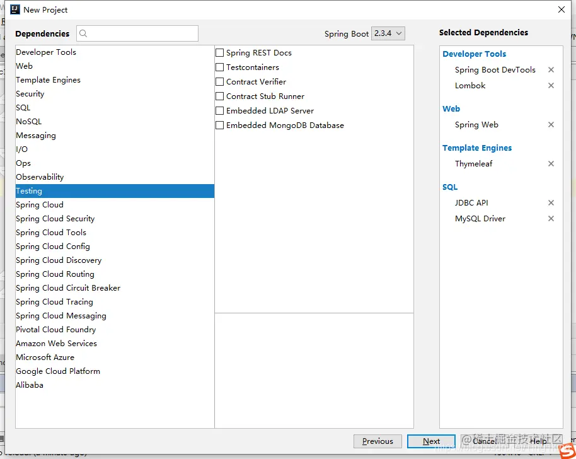576x459 pixels.
Task: Click JDBC API selected entry
Action: (x=471, y=203)
